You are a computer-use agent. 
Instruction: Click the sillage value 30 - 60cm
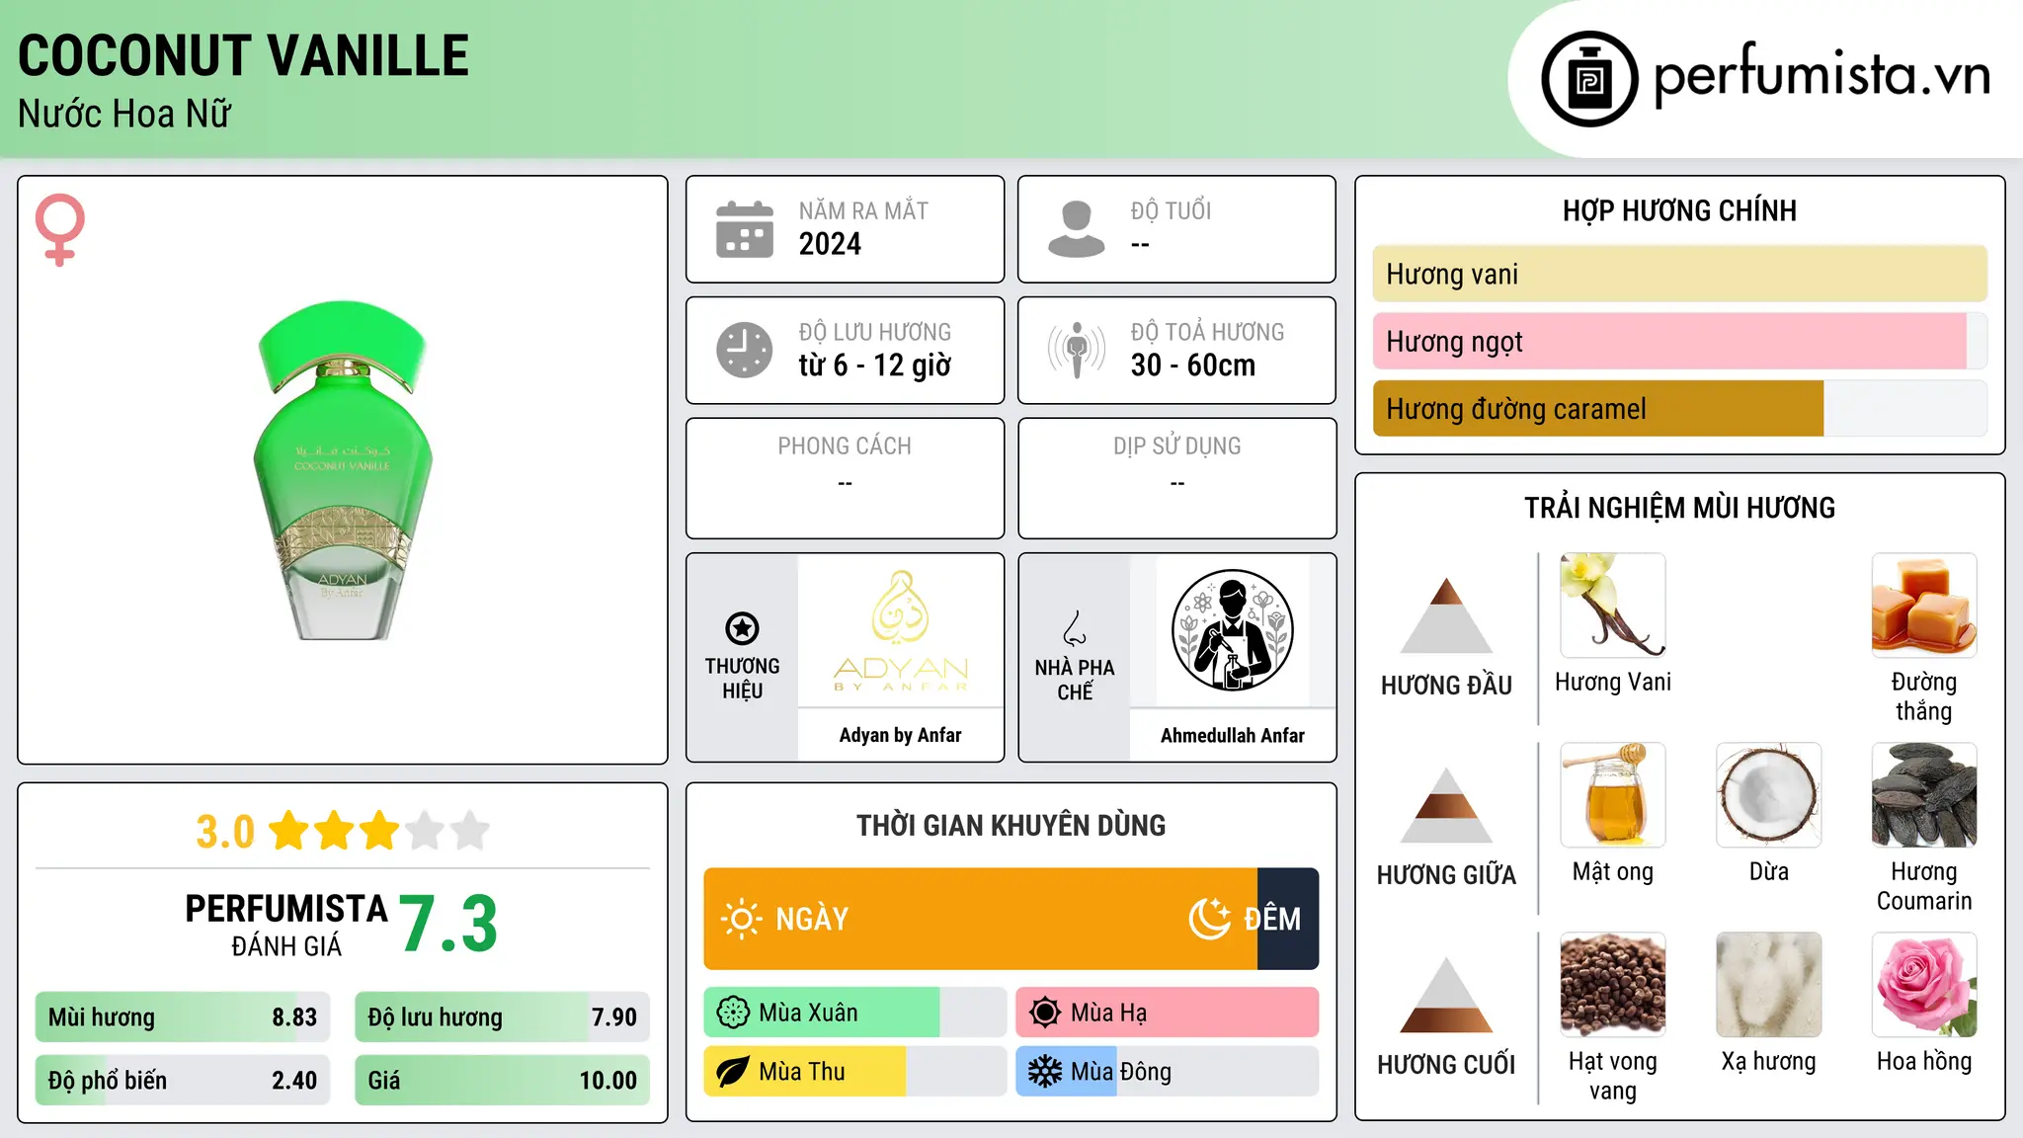click(x=1193, y=366)
